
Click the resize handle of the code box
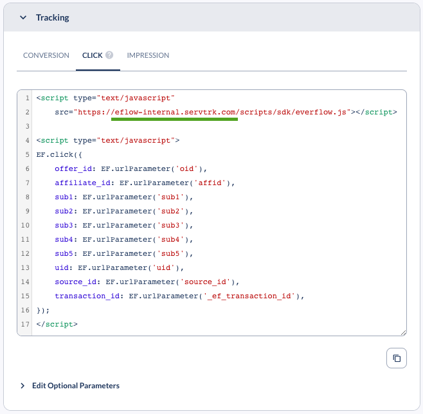coord(403,333)
